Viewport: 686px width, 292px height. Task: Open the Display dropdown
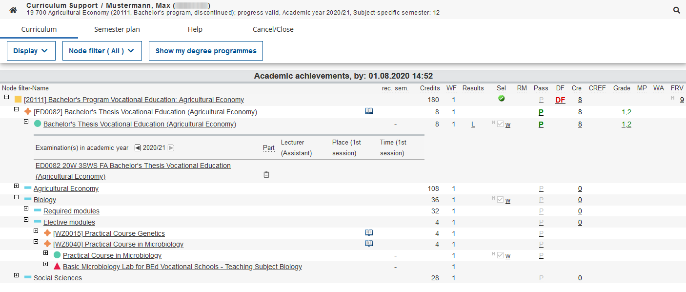click(31, 51)
